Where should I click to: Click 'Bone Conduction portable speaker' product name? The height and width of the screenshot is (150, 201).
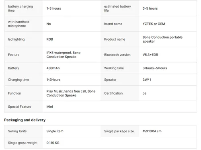tap(162, 39)
